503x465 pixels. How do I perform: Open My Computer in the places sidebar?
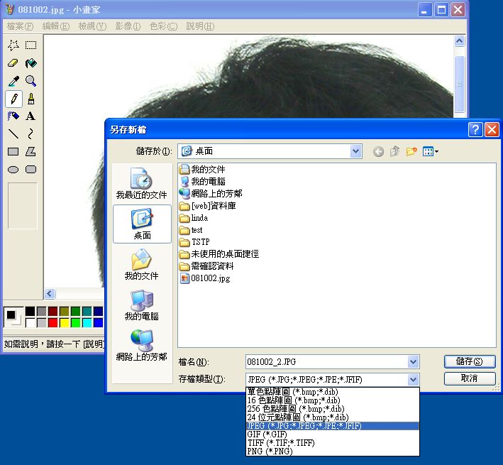[142, 305]
